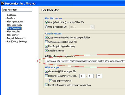Click the HTML wrapper group label

click(x=52, y=67)
